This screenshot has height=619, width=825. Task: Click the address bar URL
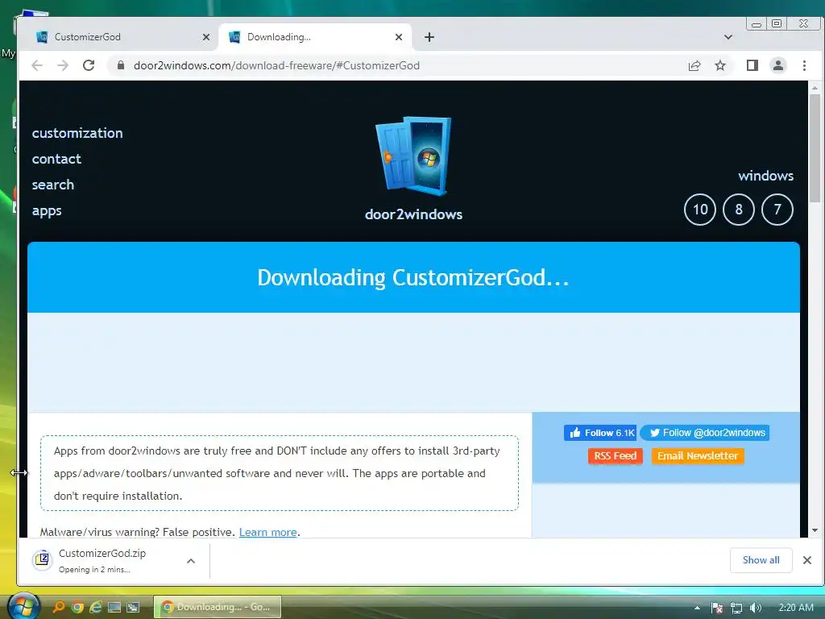[x=276, y=65]
